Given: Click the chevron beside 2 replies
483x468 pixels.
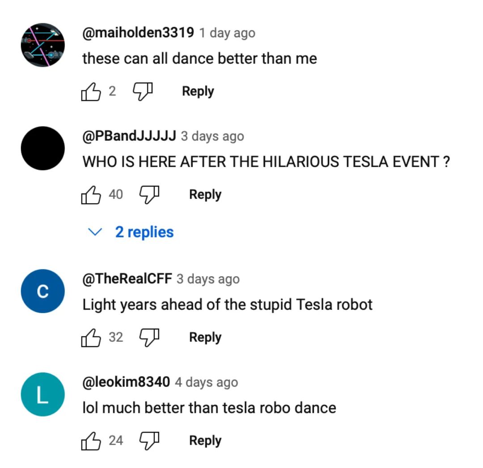Looking at the screenshot, I should pos(95,232).
